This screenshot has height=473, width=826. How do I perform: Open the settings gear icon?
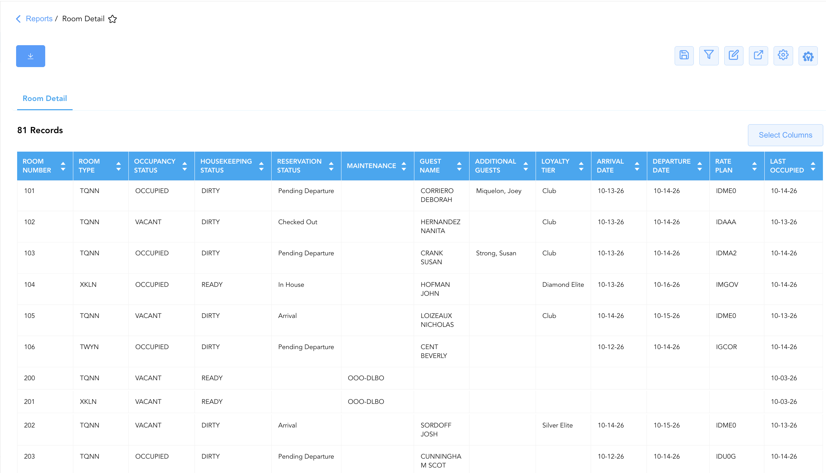click(783, 55)
